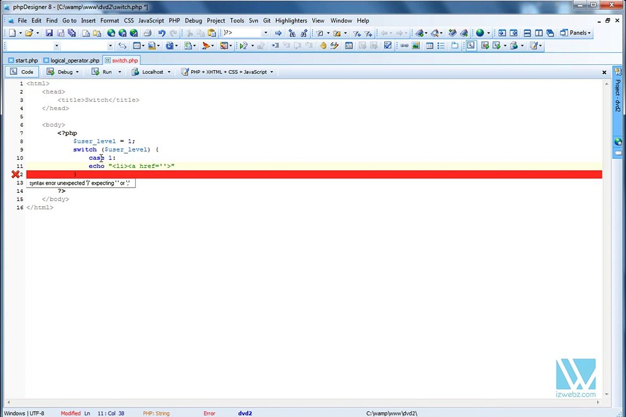Image resolution: width=626 pixels, height=417 pixels.
Task: Click the first binoculars find icon
Action: click(x=292, y=33)
